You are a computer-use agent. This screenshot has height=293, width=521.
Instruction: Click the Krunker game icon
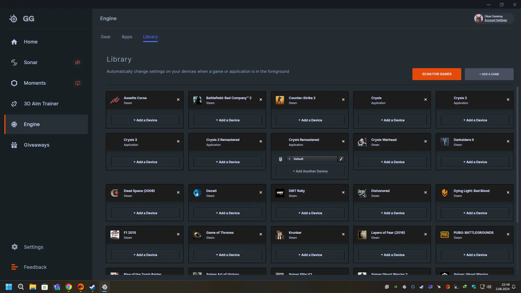click(280, 235)
